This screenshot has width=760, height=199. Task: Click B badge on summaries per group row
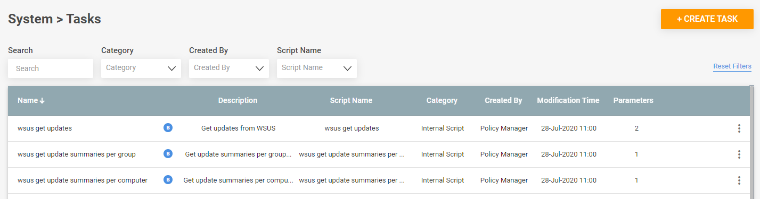[168, 154]
